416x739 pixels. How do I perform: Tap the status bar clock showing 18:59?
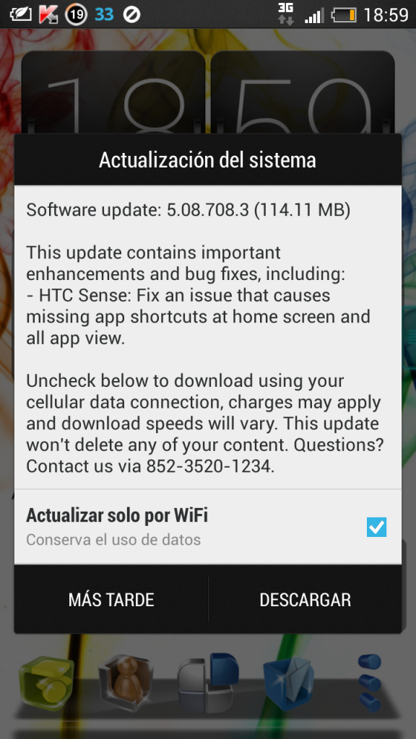pyautogui.click(x=386, y=15)
